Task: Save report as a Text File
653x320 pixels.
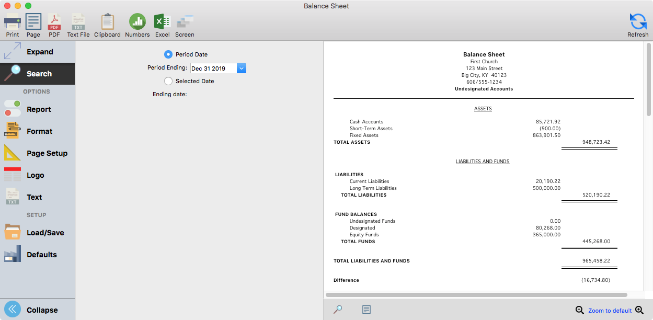Action: [78, 25]
